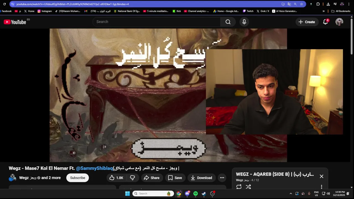Toggle shuffle in the playlist panel
Screen dimensions: 354x199
pyautogui.click(x=248, y=187)
